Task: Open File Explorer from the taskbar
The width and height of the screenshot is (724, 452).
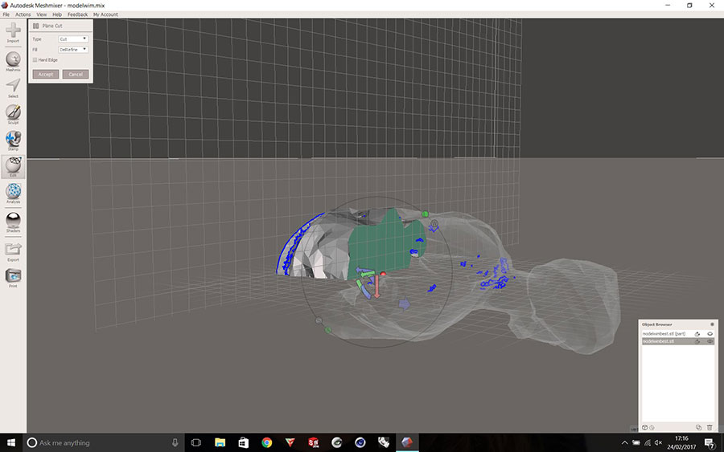Action: coord(220,443)
